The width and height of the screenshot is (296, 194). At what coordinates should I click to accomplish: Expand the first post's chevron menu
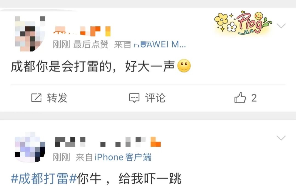[x=281, y=26]
